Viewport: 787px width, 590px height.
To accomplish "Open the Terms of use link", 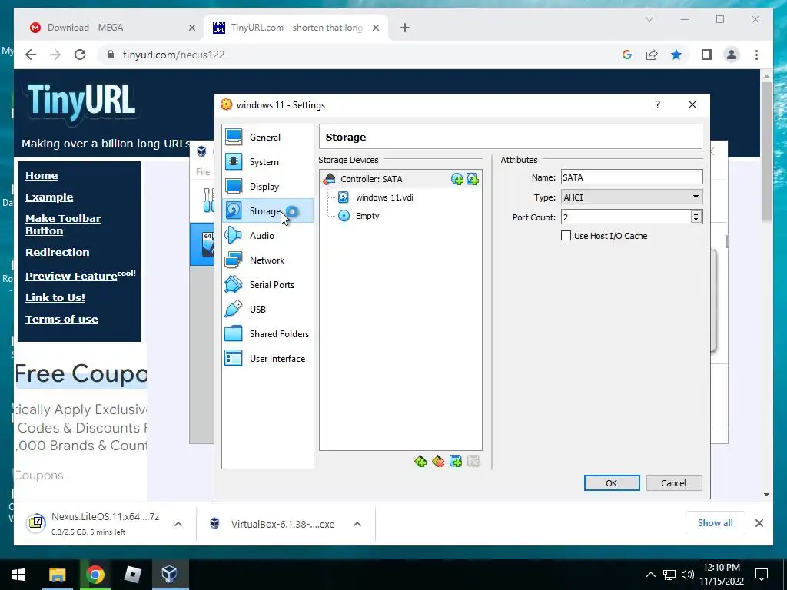I will pyautogui.click(x=61, y=319).
